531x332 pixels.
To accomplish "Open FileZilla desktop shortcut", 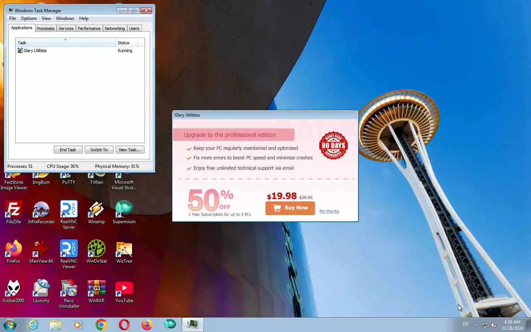I will pyautogui.click(x=14, y=212).
